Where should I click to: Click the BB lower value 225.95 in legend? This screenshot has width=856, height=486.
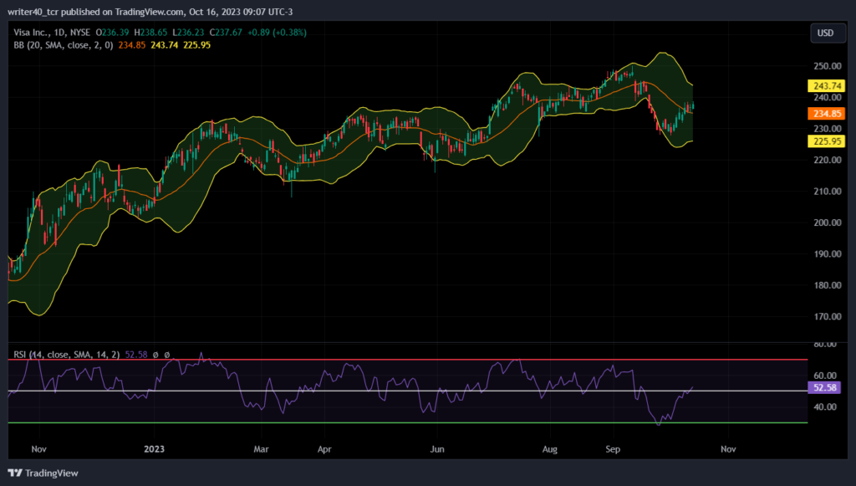tap(197, 45)
